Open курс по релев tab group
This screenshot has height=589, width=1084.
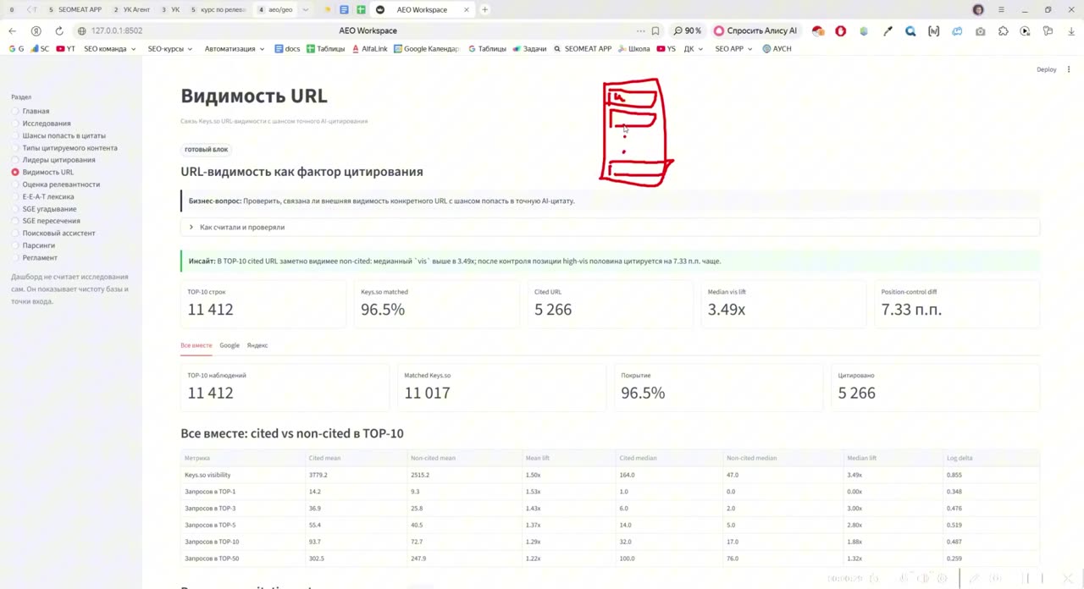click(x=218, y=9)
